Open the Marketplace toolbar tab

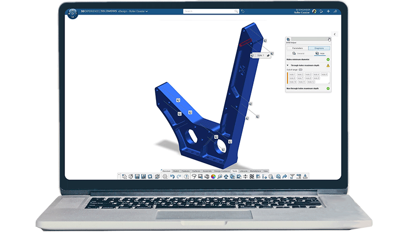tap(255, 171)
